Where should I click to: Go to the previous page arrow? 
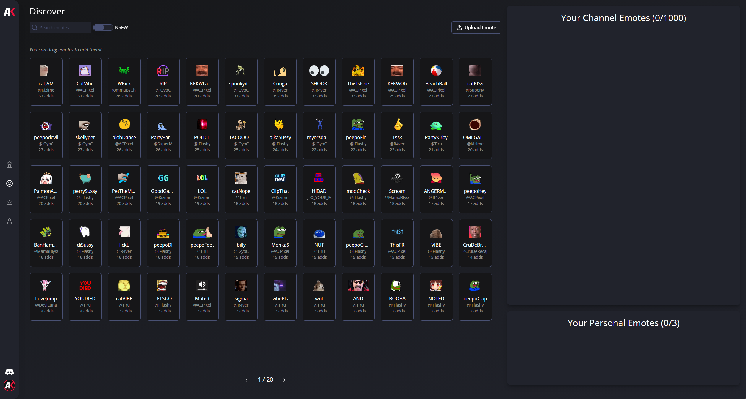click(247, 380)
